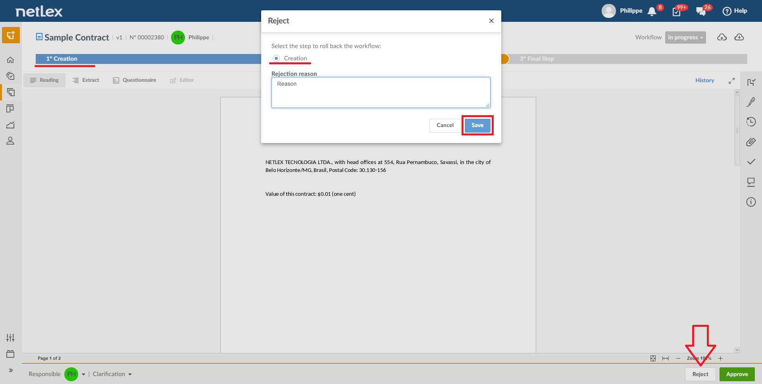Open the History link
Image resolution: width=762 pixels, height=384 pixels.
(x=704, y=80)
